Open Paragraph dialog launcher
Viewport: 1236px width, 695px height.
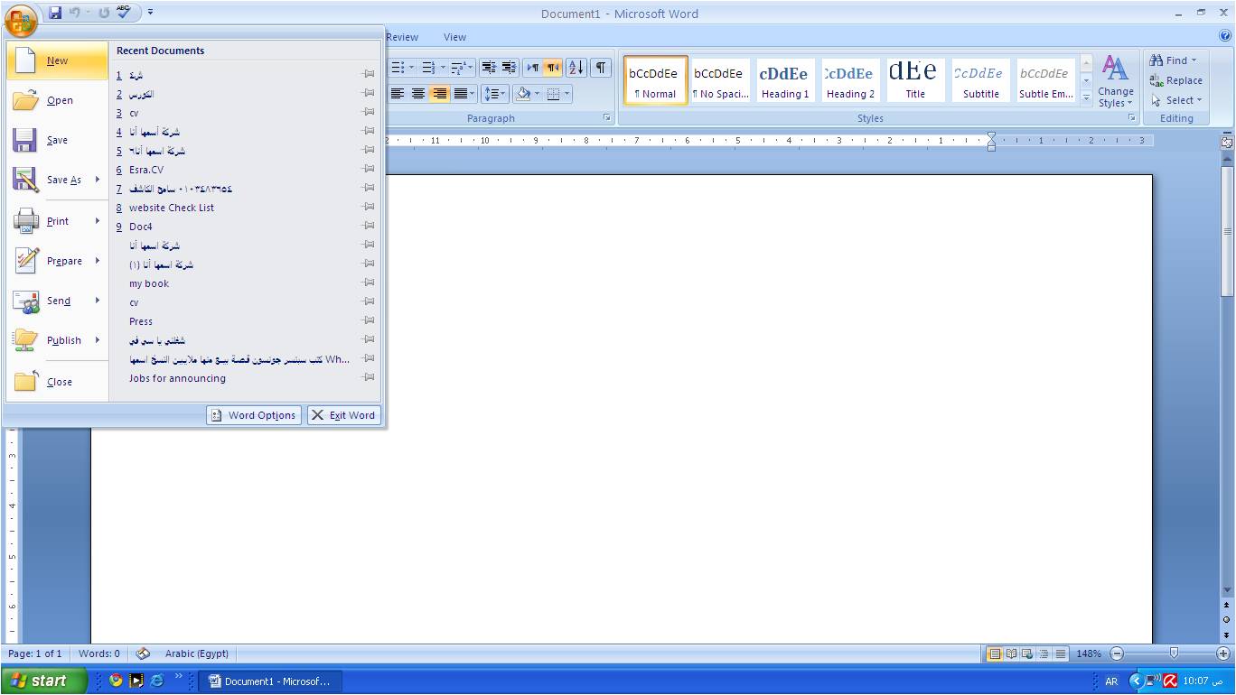606,118
